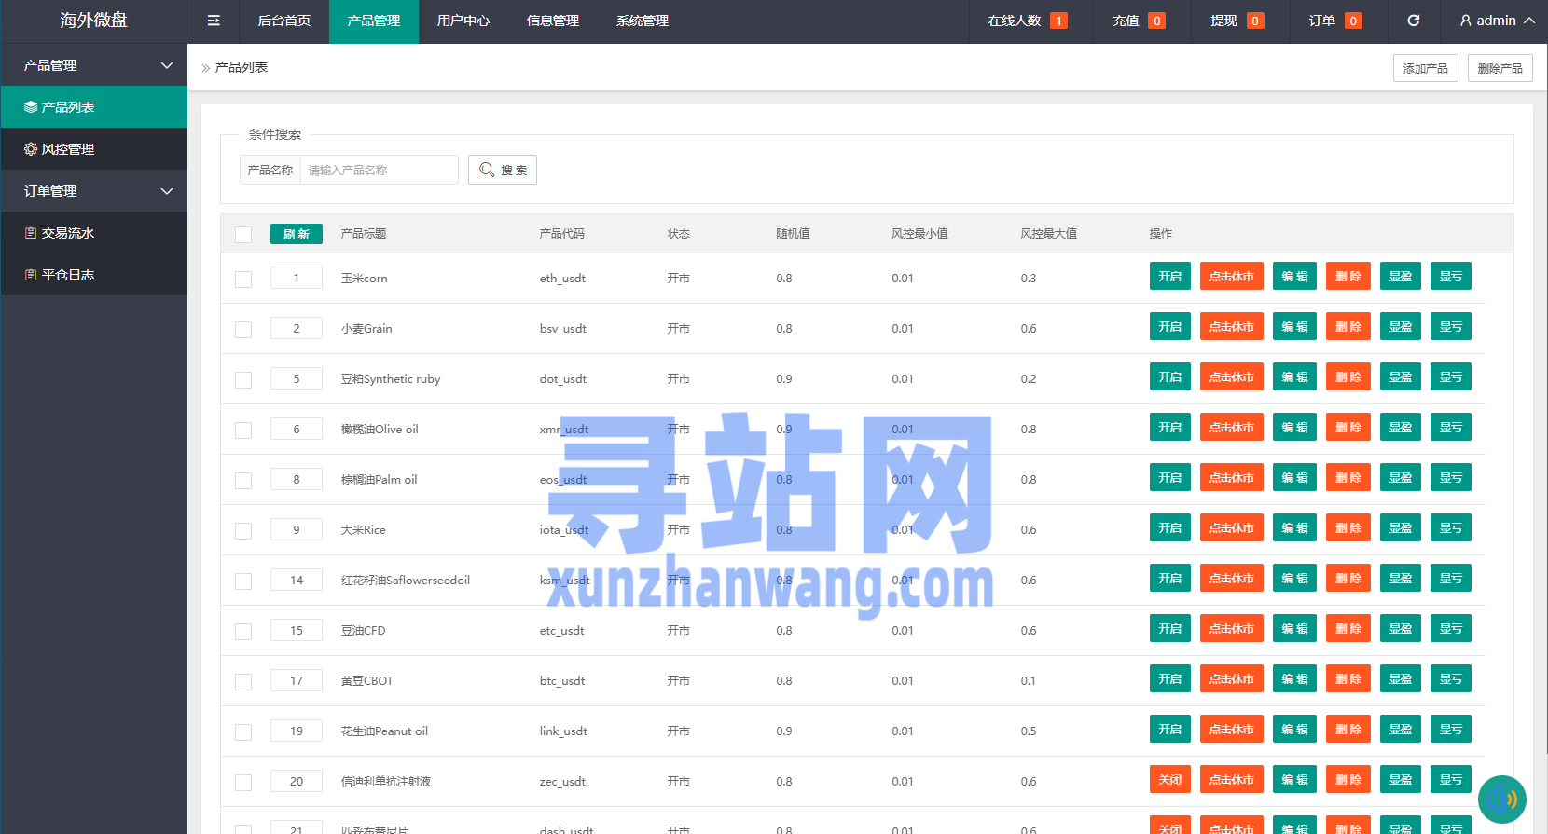Check the 黄豆CBOT row checkbox

pyautogui.click(x=243, y=682)
